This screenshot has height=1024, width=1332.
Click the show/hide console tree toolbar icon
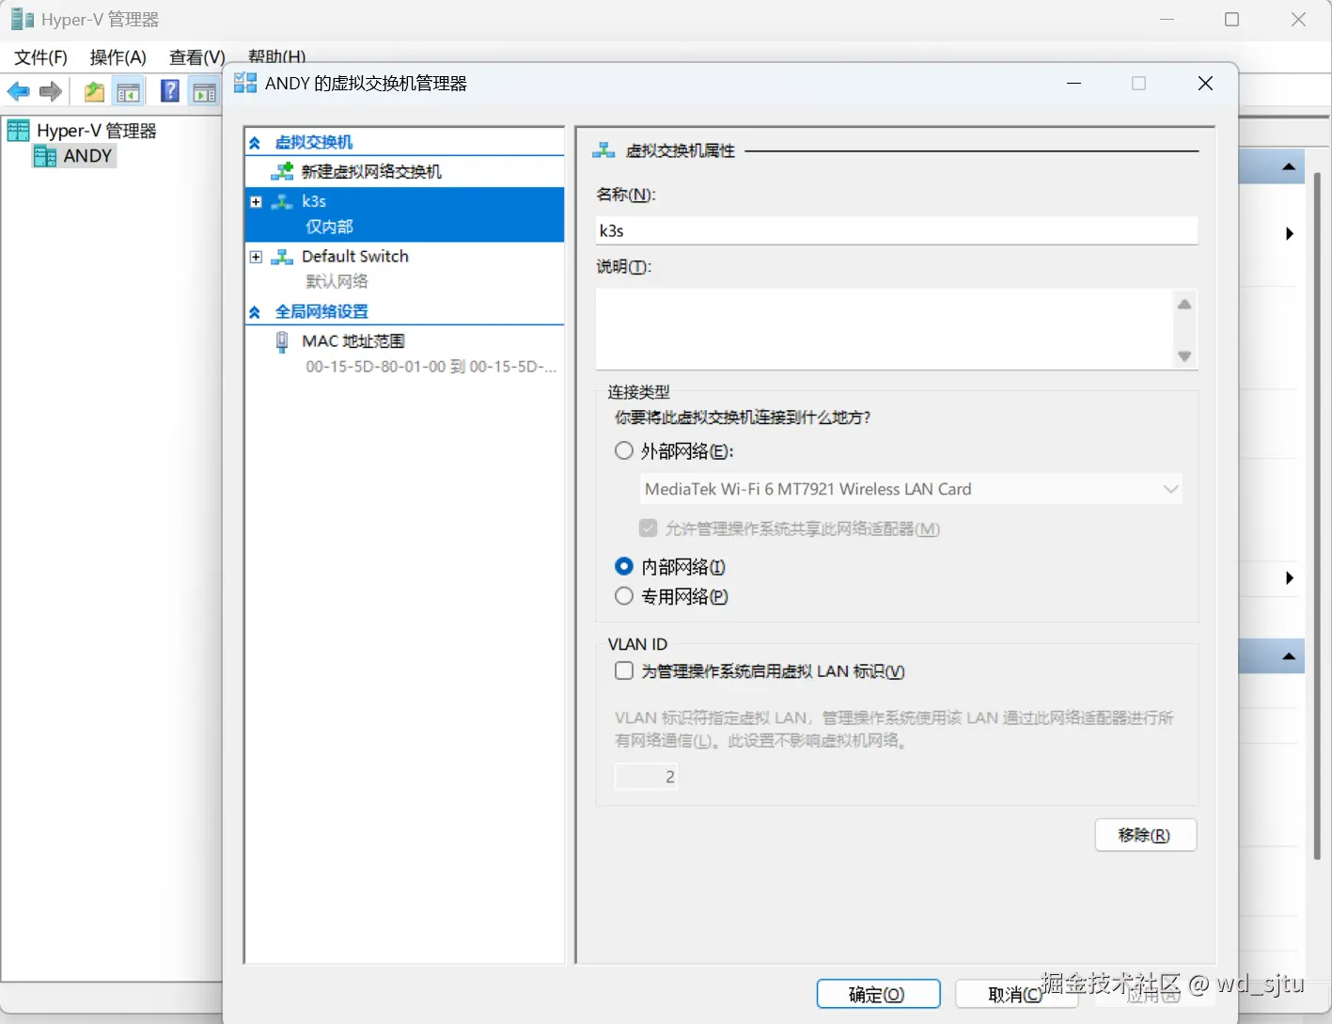pos(129,91)
